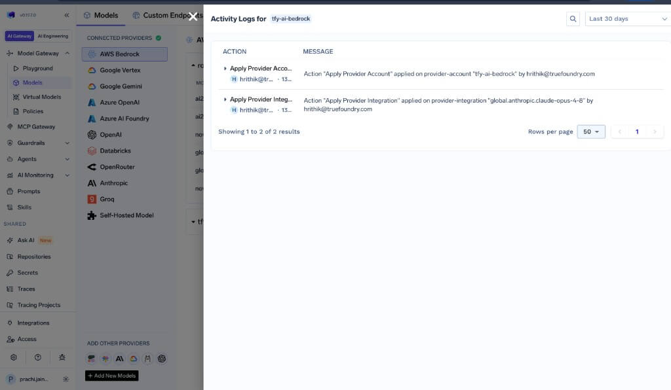
Task: Click the MESSAGE column header
Action: click(318, 52)
